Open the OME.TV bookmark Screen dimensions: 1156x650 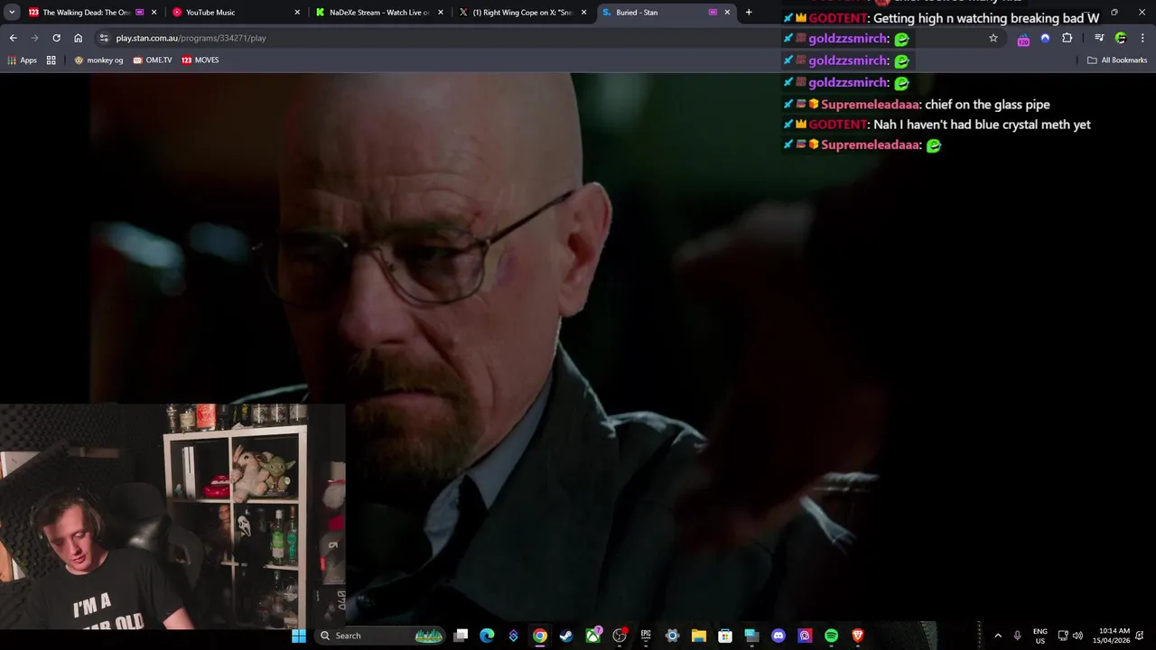point(152,60)
